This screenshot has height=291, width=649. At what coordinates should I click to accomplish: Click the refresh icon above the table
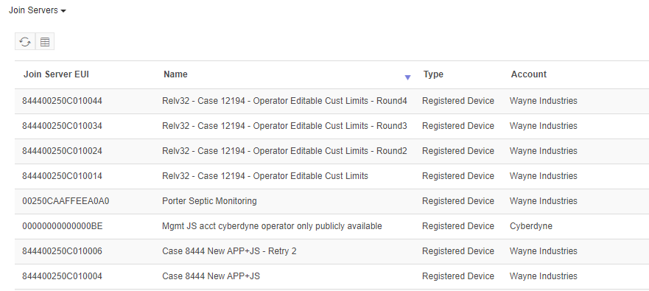pyautogui.click(x=25, y=42)
